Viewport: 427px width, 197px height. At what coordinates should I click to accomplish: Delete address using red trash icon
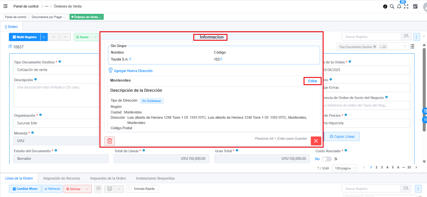click(110, 141)
